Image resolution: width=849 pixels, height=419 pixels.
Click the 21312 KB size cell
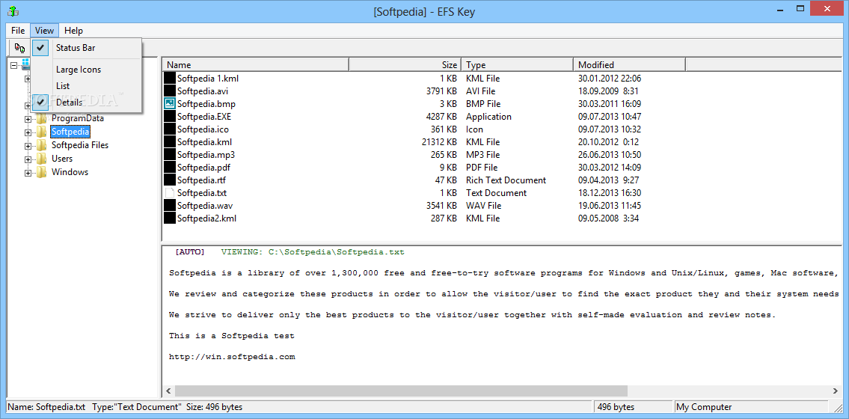pyautogui.click(x=438, y=142)
